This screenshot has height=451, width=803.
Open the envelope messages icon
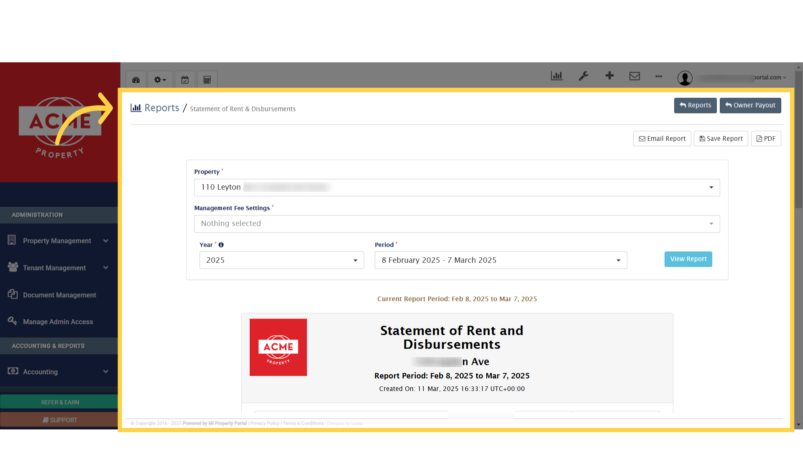coord(634,76)
